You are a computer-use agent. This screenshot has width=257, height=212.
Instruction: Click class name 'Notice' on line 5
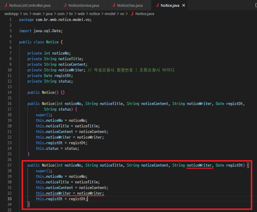[52, 42]
